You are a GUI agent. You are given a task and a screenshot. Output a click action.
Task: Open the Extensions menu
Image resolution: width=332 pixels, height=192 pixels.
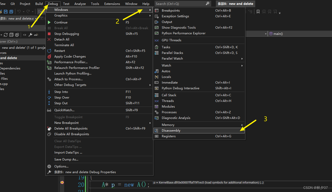tap(112, 4)
